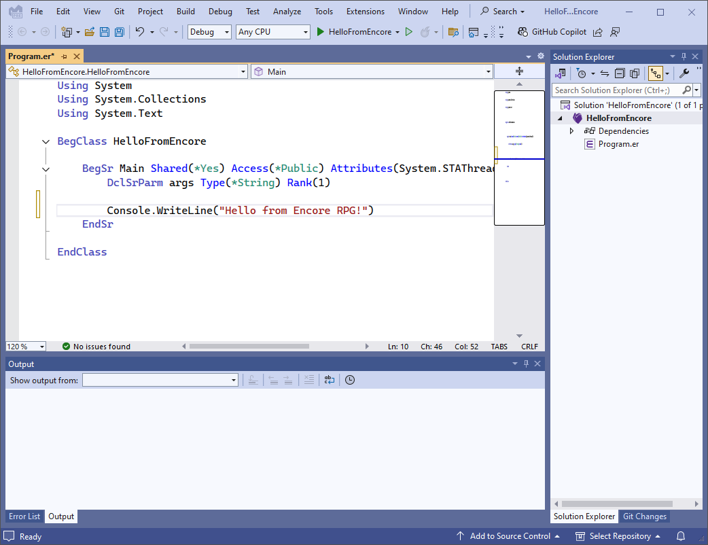Save the current file with Save icon
This screenshot has height=545, width=708.
[105, 32]
